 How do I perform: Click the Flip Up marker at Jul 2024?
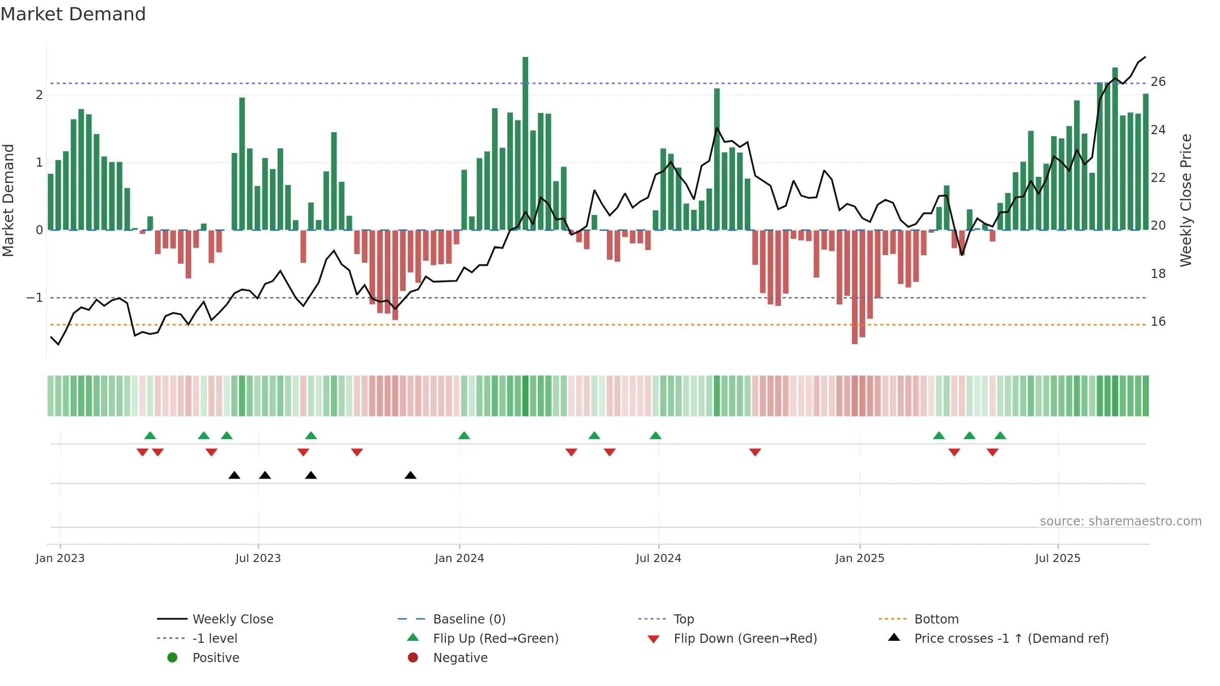(x=656, y=435)
